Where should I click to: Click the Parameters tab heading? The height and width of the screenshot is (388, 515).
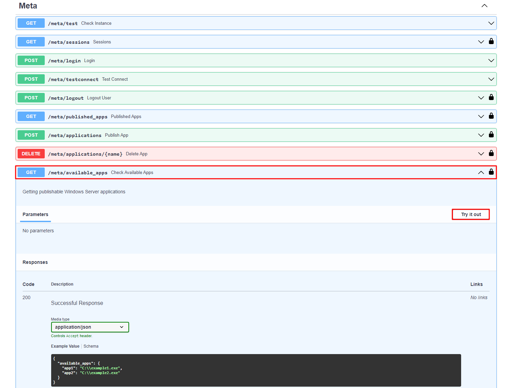coord(35,214)
